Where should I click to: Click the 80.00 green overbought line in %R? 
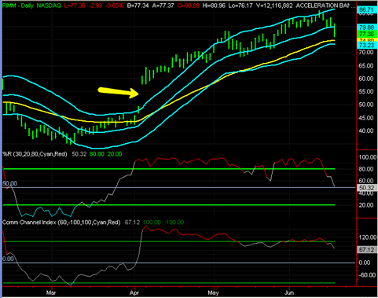(169, 169)
